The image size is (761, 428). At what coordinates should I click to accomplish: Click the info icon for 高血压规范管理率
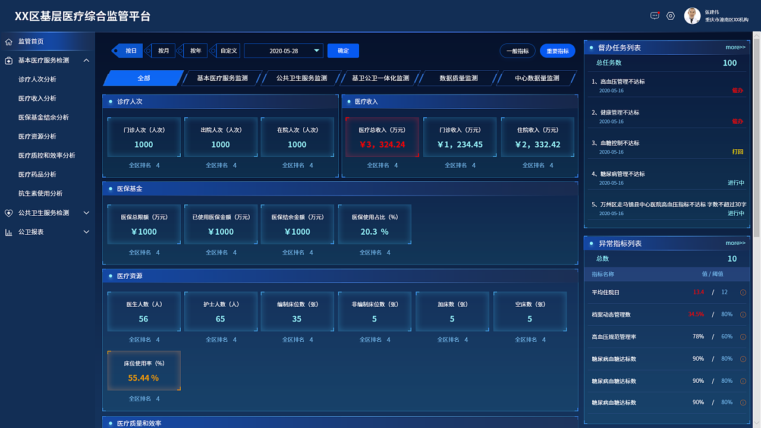tap(743, 337)
